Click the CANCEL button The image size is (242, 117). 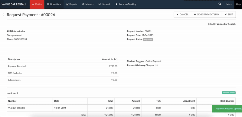pyautogui.click(x=182, y=14)
